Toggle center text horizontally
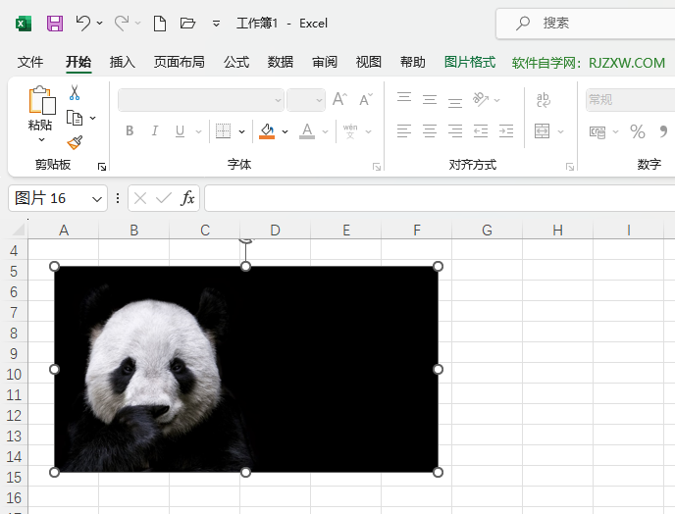675x514 pixels. tap(429, 130)
